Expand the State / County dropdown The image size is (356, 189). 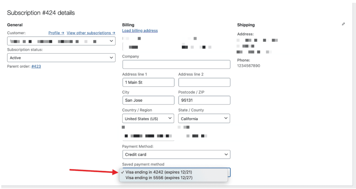204,119
